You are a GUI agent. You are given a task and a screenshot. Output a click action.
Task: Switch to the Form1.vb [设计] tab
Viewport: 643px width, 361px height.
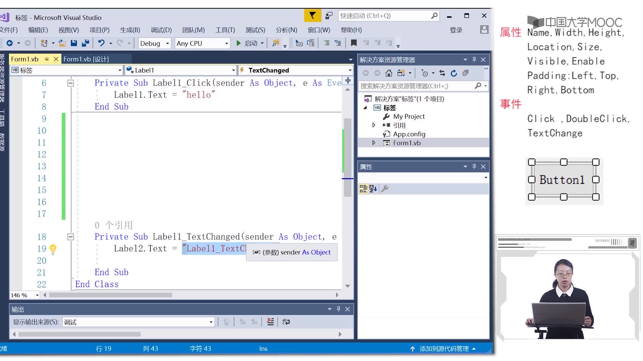point(86,59)
